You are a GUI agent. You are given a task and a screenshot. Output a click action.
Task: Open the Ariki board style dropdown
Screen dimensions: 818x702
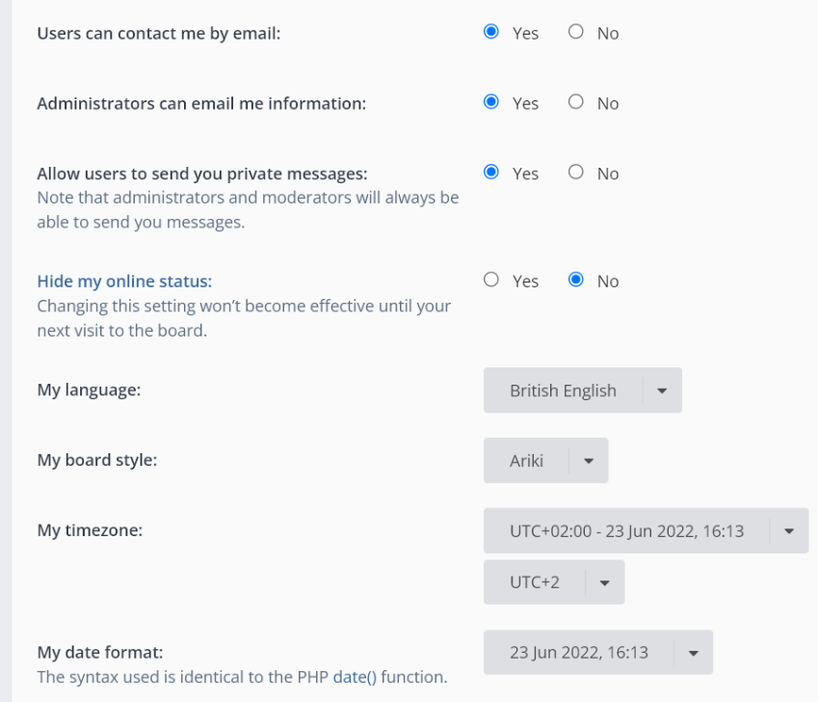(x=545, y=460)
